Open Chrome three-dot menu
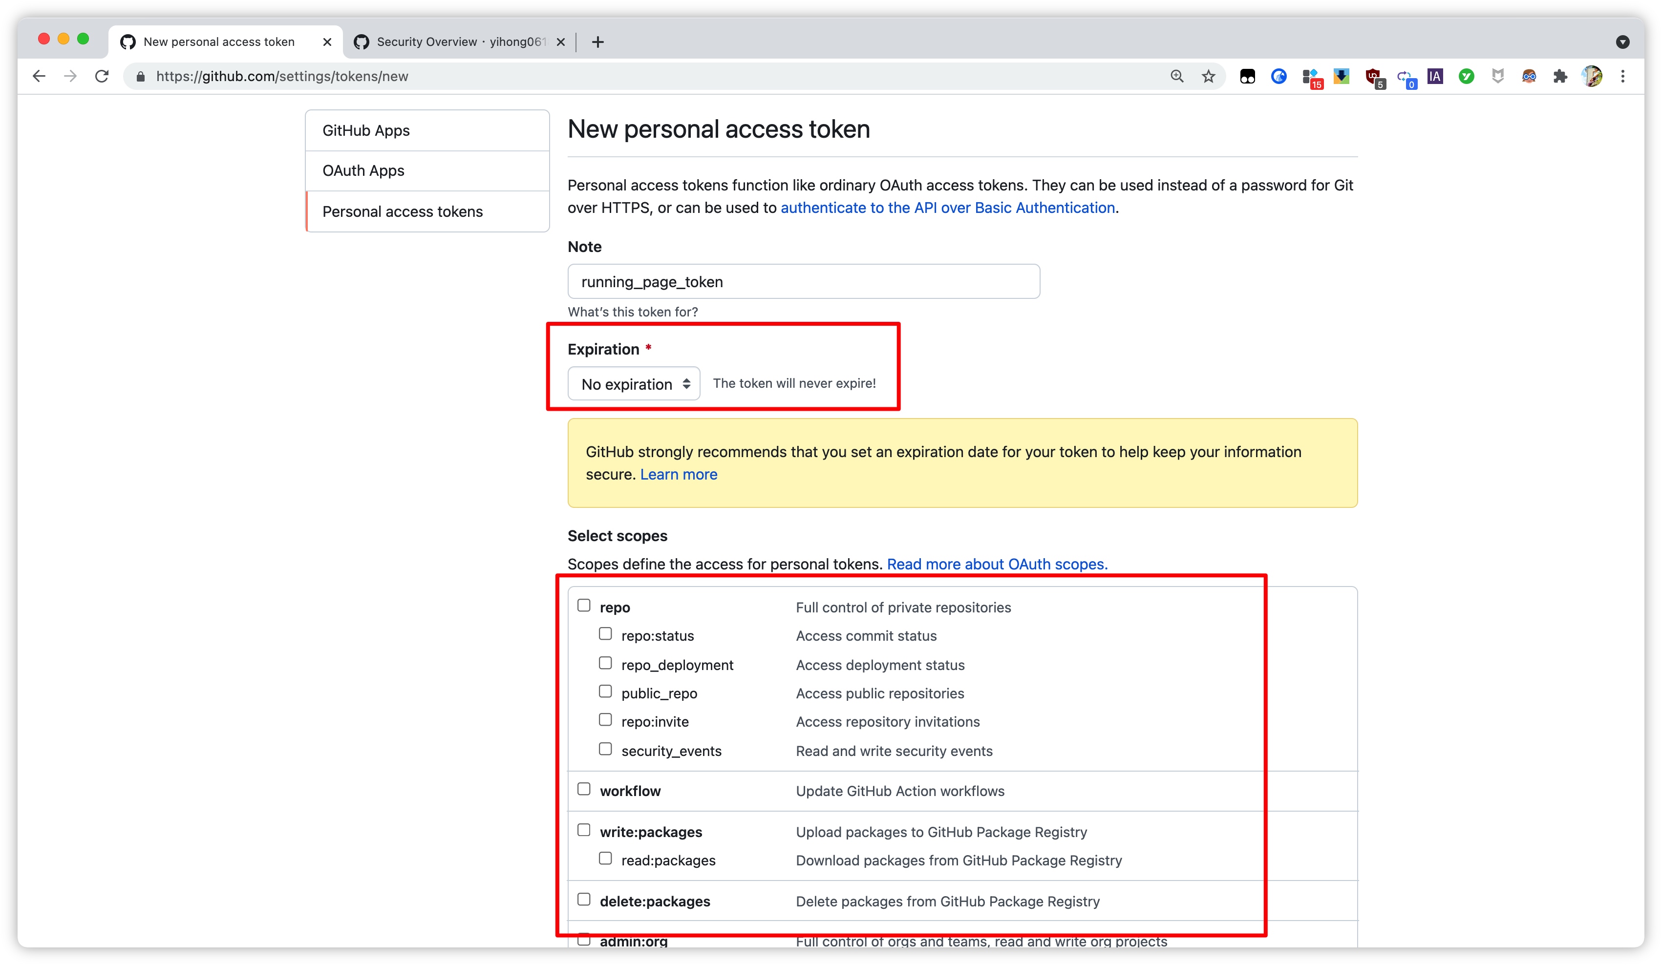The height and width of the screenshot is (965, 1662). [x=1623, y=77]
